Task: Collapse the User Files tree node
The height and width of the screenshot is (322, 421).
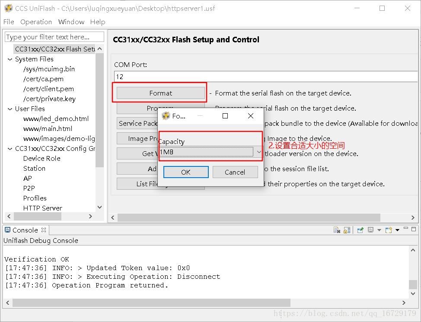Action: pos(10,109)
